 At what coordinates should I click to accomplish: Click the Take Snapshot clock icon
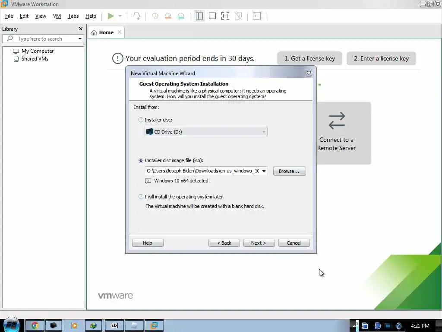click(155, 16)
